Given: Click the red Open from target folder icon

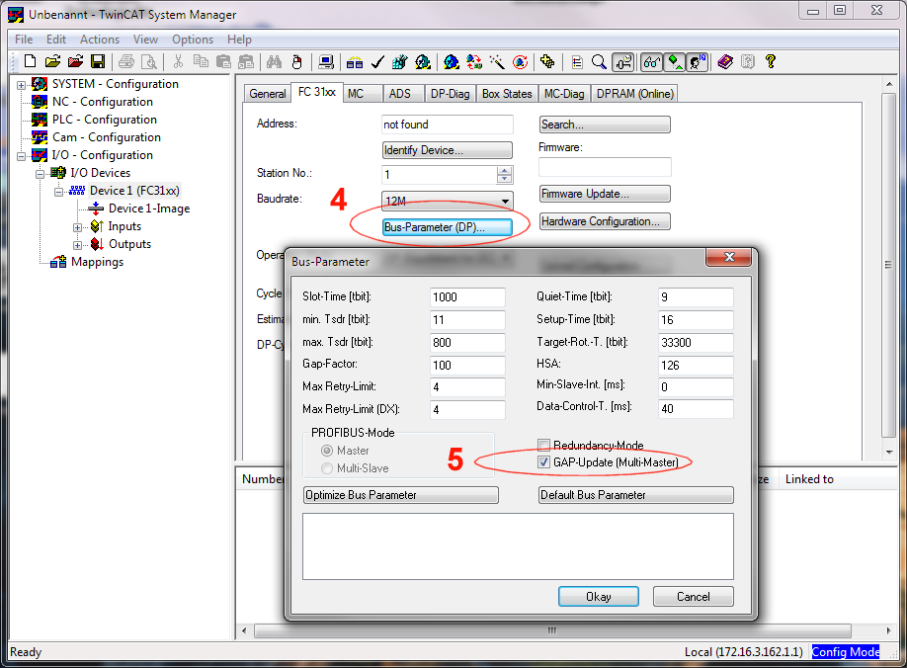Looking at the screenshot, I should pos(75,61).
